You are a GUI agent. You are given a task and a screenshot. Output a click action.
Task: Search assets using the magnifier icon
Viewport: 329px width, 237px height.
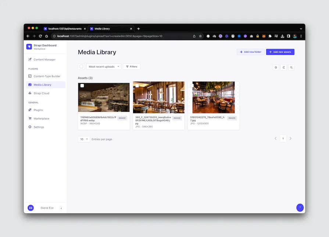coord(291,67)
